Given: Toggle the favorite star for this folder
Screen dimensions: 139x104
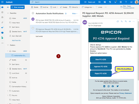Looking at the screenshot, I should coord(66,14).
